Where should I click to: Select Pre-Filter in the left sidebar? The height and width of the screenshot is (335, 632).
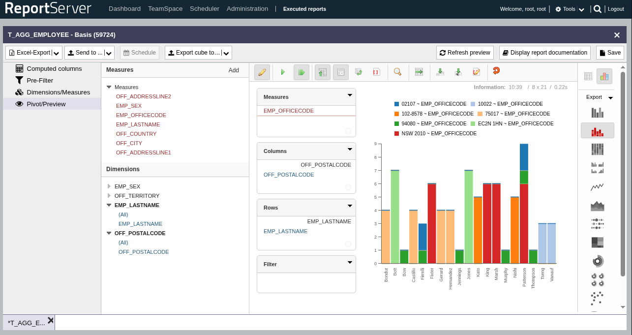coord(40,80)
